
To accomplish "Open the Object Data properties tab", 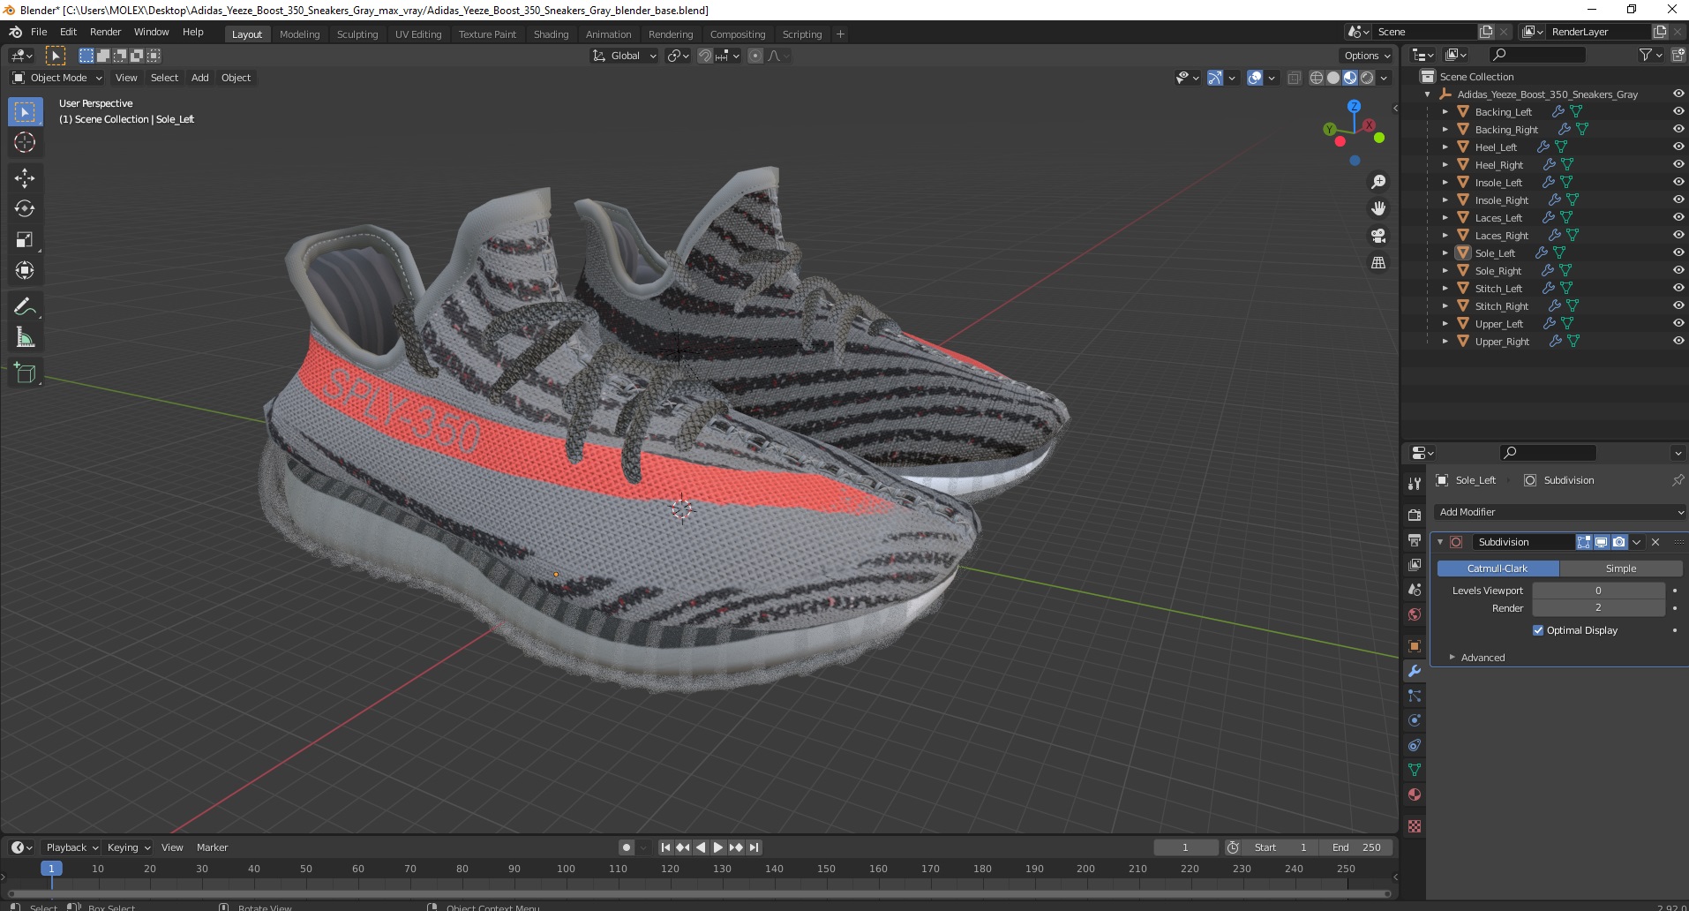I will coord(1415,770).
